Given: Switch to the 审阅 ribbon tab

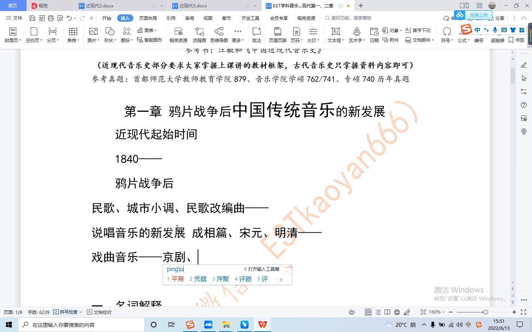Looking at the screenshot, I should tap(190, 18).
